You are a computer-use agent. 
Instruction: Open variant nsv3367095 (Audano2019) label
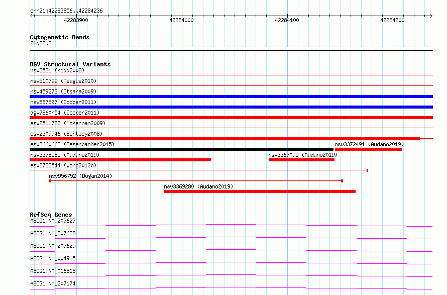[303, 155]
